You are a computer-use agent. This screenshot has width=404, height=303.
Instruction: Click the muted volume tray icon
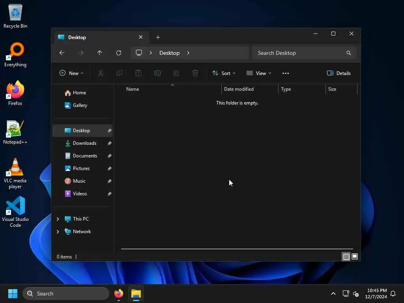click(x=356, y=294)
